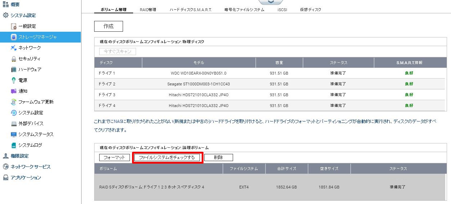Switch to the iSCSI tab
Viewport: 451px width, 204px height.
pos(282,10)
